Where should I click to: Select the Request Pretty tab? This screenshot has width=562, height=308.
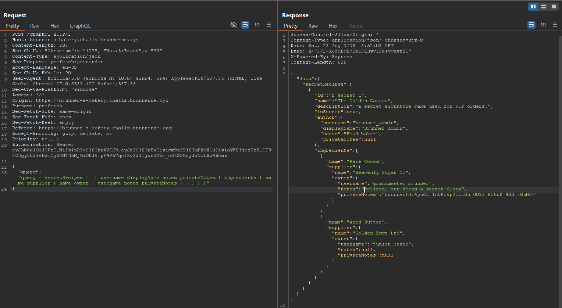pyautogui.click(x=12, y=26)
